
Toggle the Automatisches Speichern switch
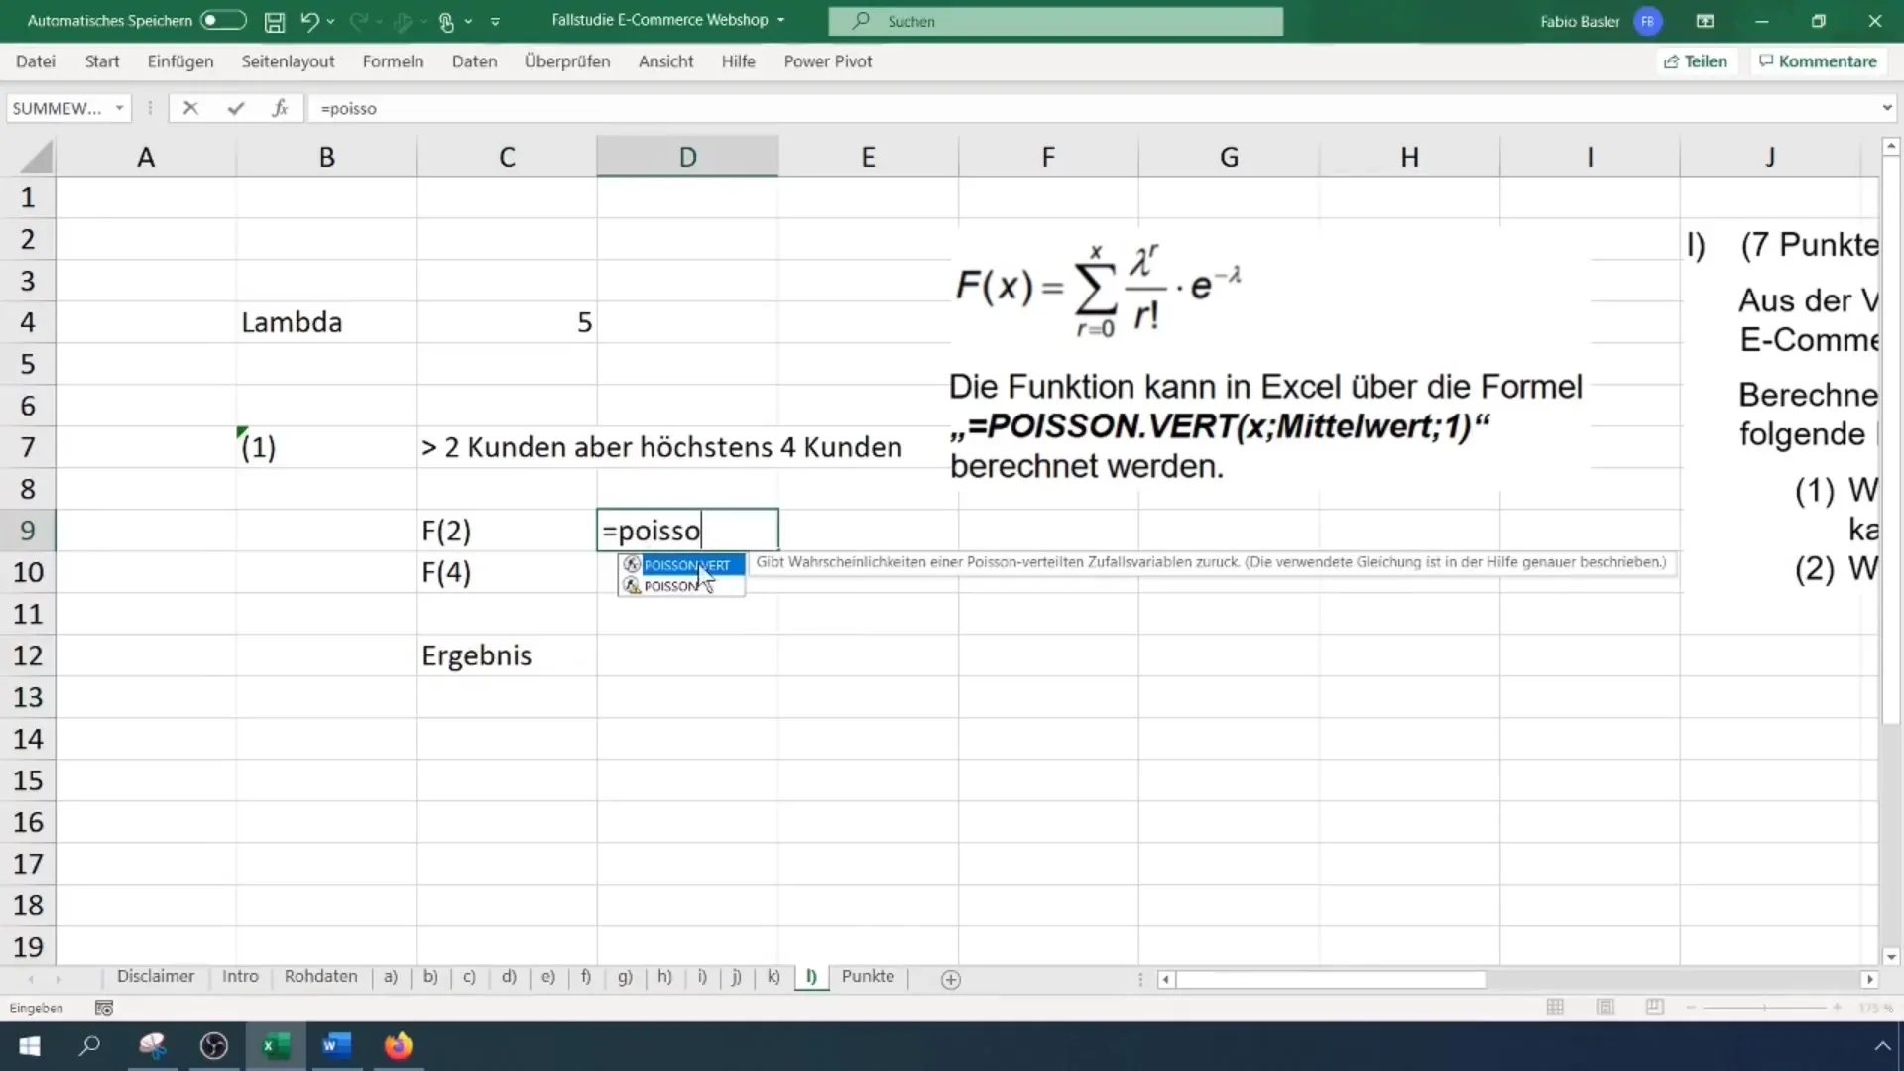point(222,20)
